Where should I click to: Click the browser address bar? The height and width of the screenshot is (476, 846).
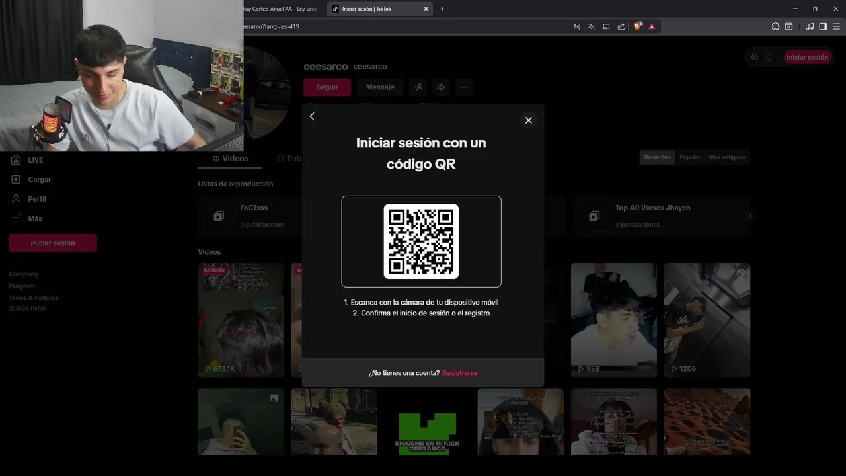[403, 26]
